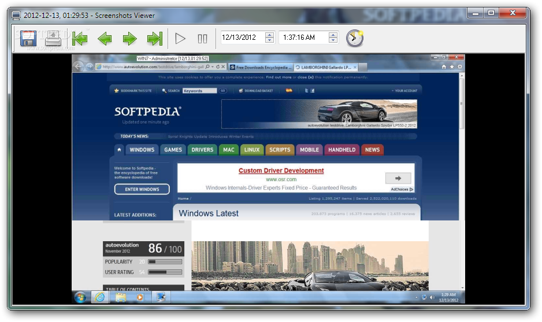Click Internet Explorer icon in captured taskbar

coord(100,297)
